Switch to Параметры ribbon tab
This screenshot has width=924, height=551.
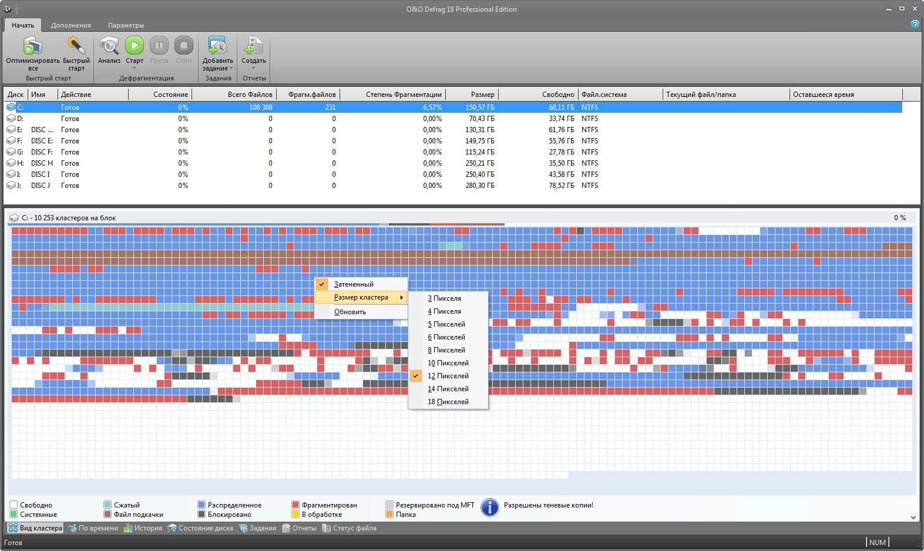click(126, 25)
